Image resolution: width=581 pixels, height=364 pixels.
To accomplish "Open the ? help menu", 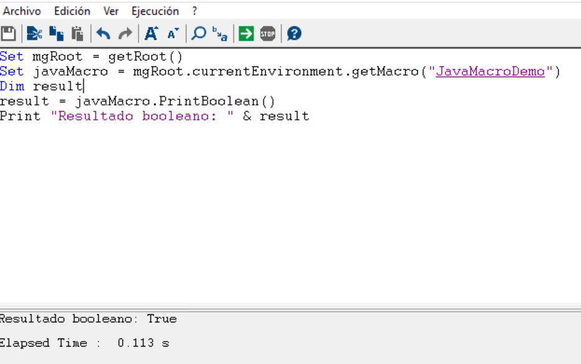I will point(195,11).
